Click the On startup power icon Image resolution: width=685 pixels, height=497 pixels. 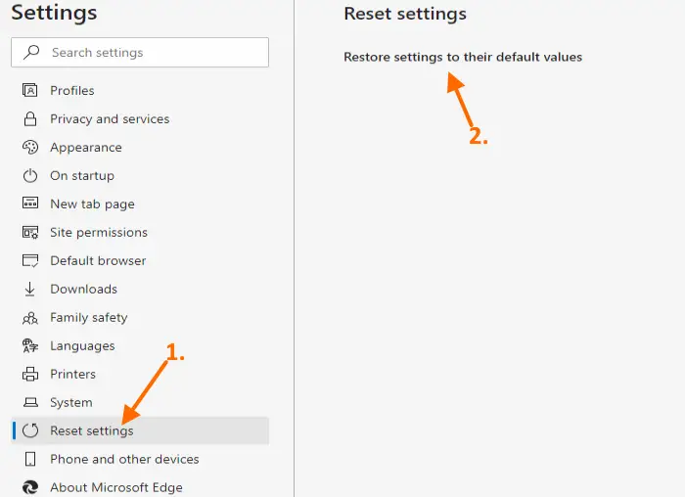click(30, 176)
